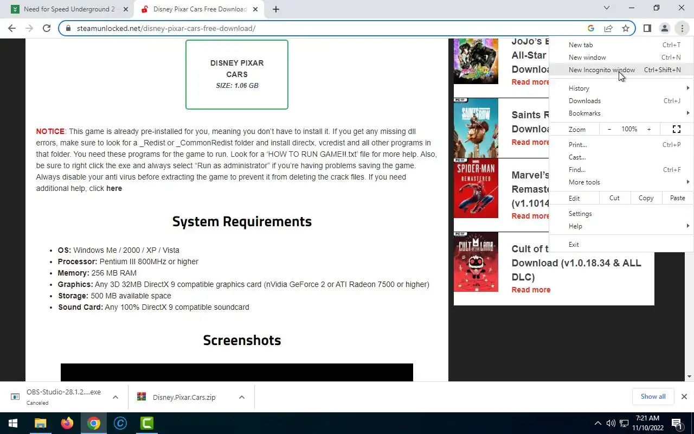Open new tab with plus icon

click(x=276, y=9)
